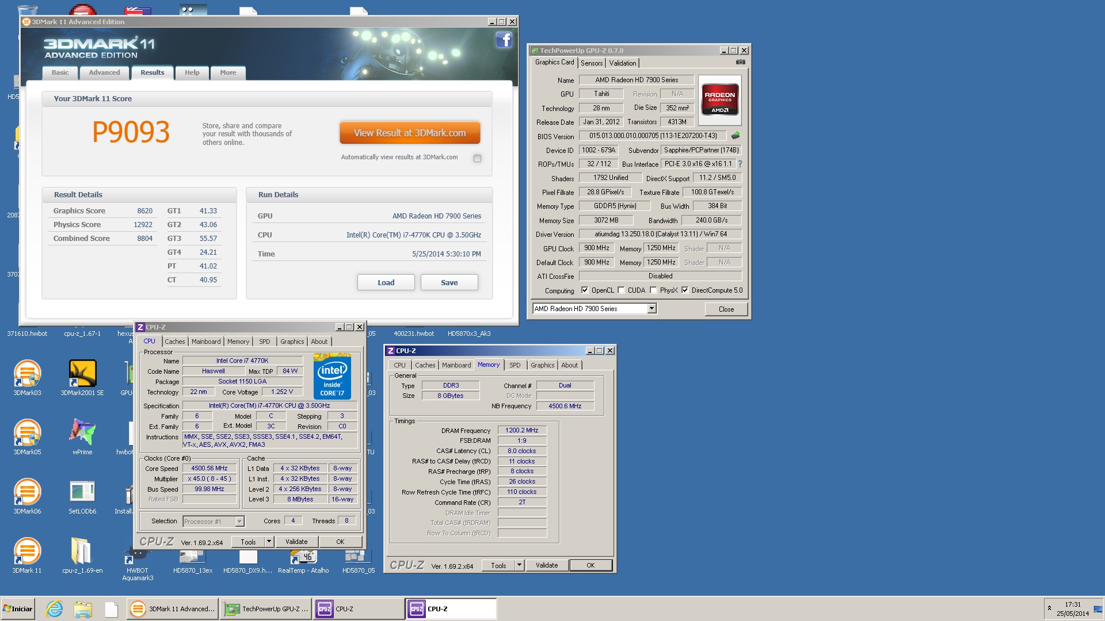This screenshot has width=1105, height=621.
Task: Click Core Speed field 4500.56 MHz
Action: 209,469
